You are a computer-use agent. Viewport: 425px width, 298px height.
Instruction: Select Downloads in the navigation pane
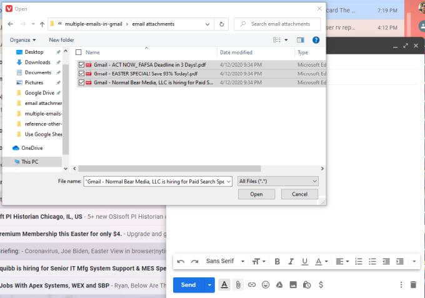(x=37, y=62)
